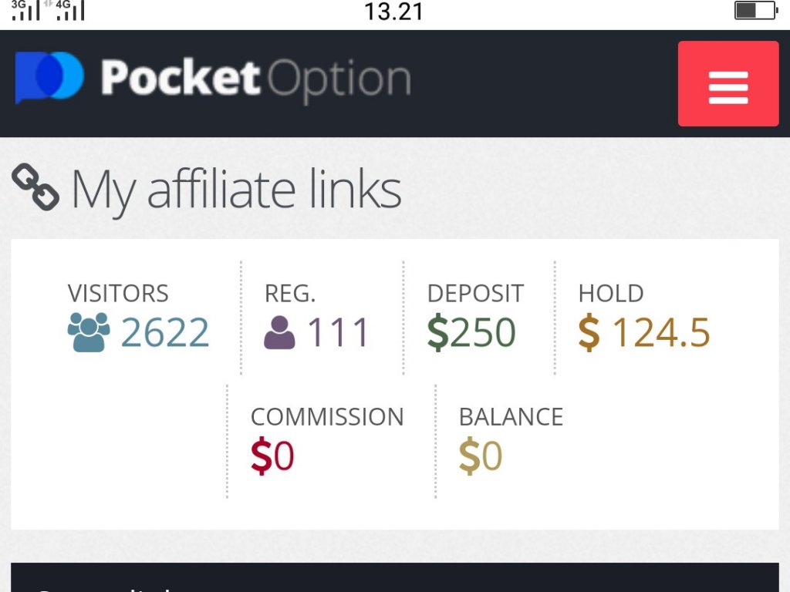Image resolution: width=790 pixels, height=592 pixels.
Task: Click the Balance $0 value
Action: pos(481,457)
